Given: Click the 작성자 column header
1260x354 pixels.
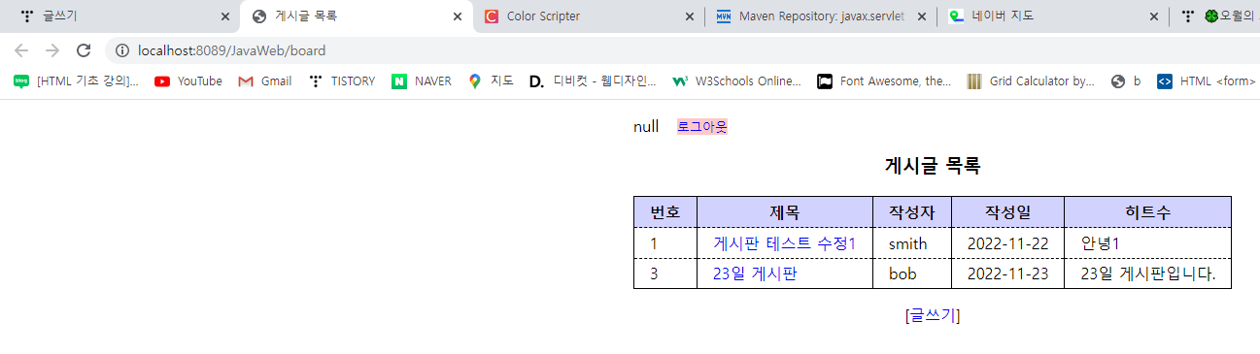Looking at the screenshot, I should 912,212.
